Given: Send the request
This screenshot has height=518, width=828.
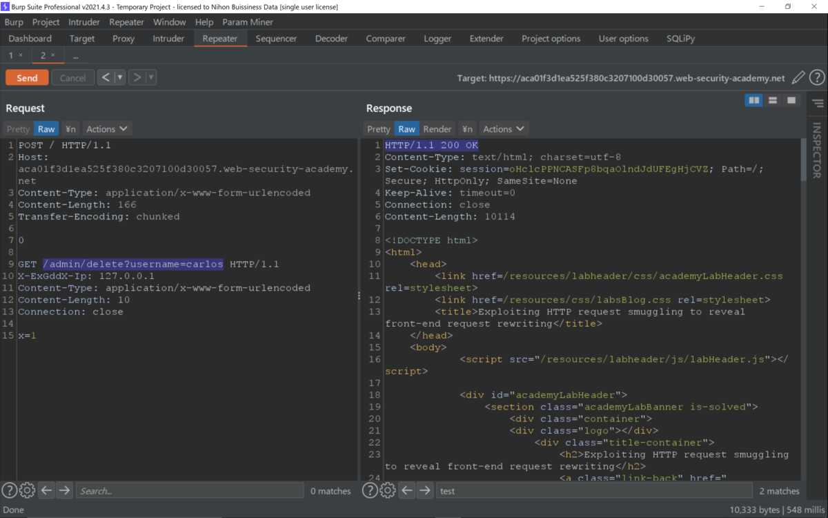Looking at the screenshot, I should click(x=27, y=78).
